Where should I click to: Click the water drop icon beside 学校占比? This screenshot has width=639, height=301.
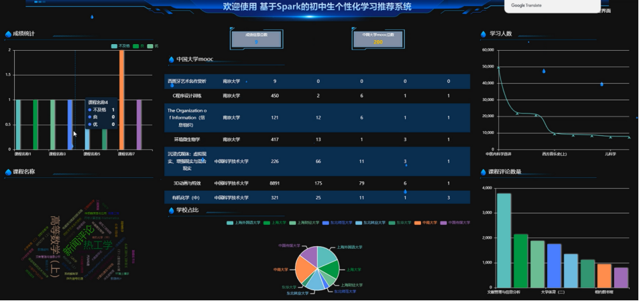pyautogui.click(x=171, y=211)
